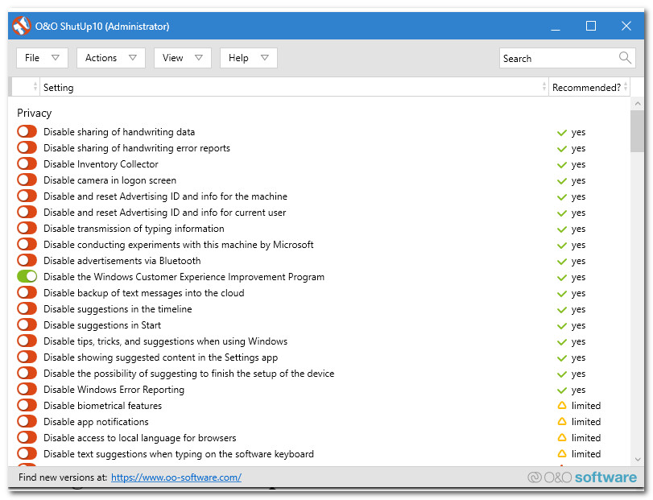Toggle Disable suggestions in Start
Viewport: 653px width, 500px height.
click(27, 324)
